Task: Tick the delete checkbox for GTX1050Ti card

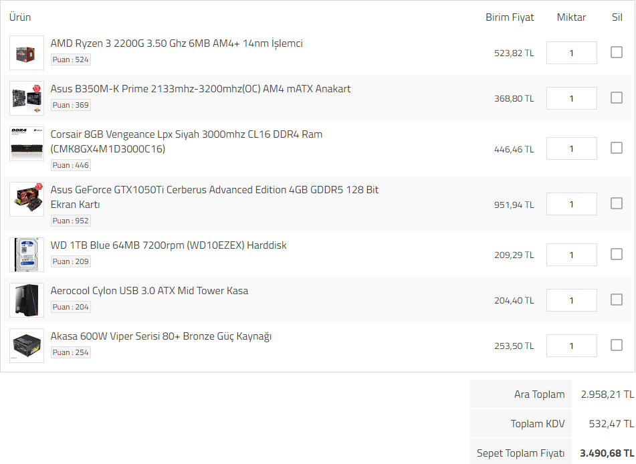Action: 617,204
